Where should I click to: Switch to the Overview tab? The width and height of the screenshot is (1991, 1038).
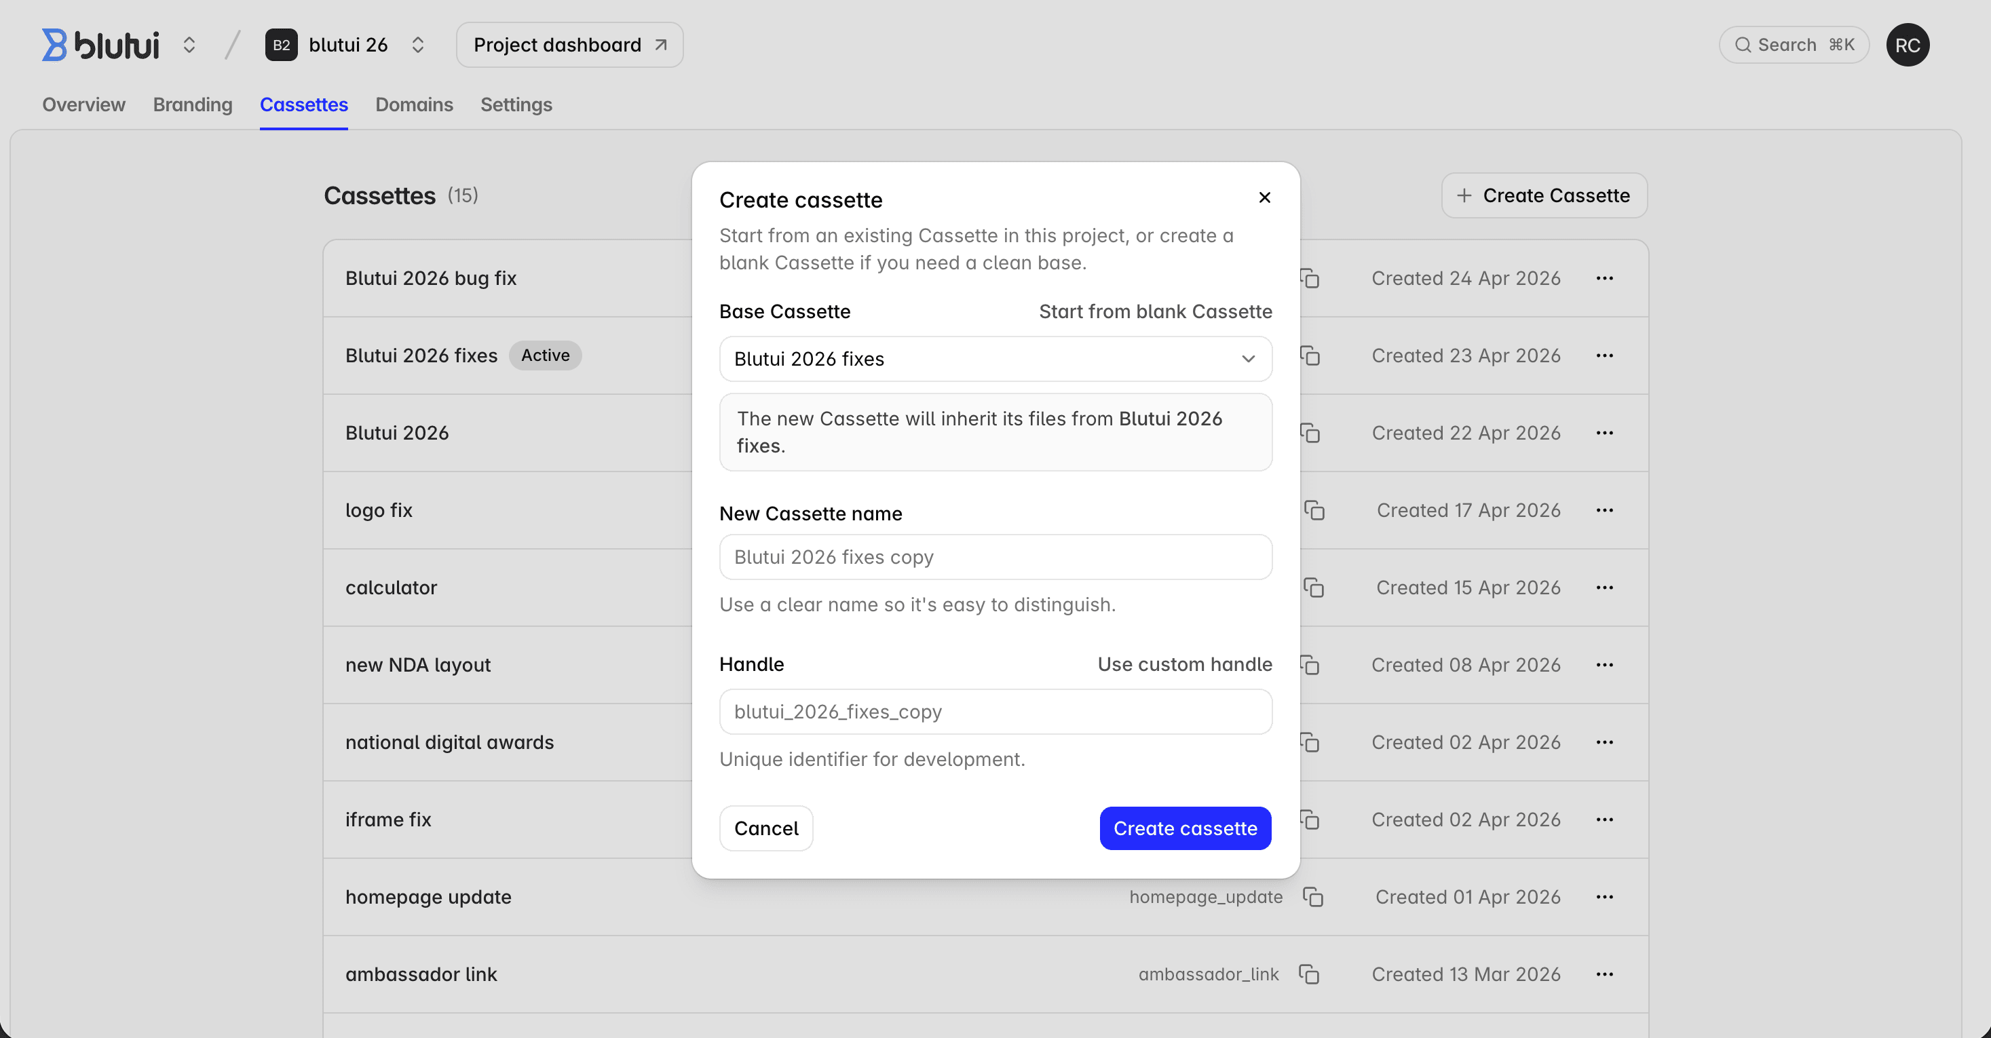pyautogui.click(x=83, y=104)
